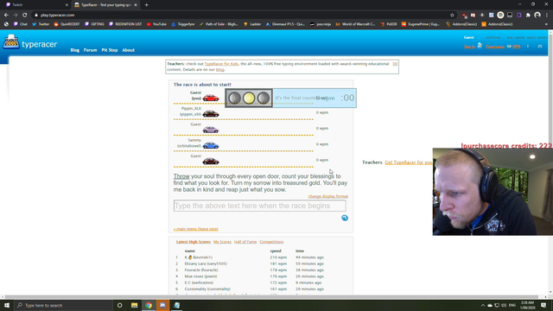Image resolution: width=553 pixels, height=311 pixels.
Task: Click the streamer webcam overlay
Action: tap(493, 192)
